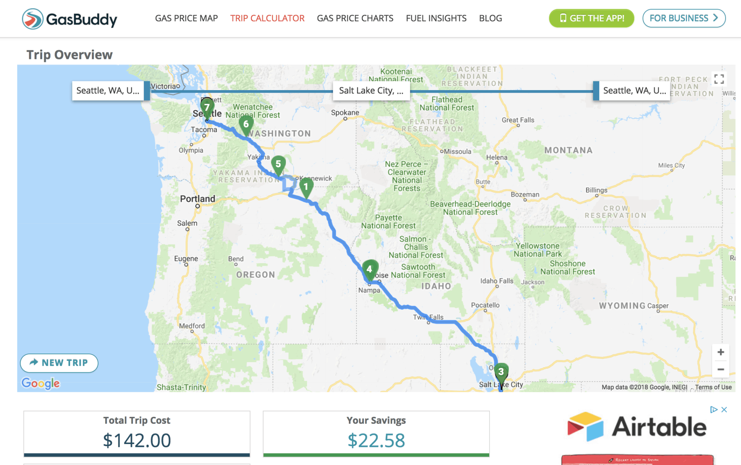
Task: Select the Seattle WA start location field
Action: (107, 90)
